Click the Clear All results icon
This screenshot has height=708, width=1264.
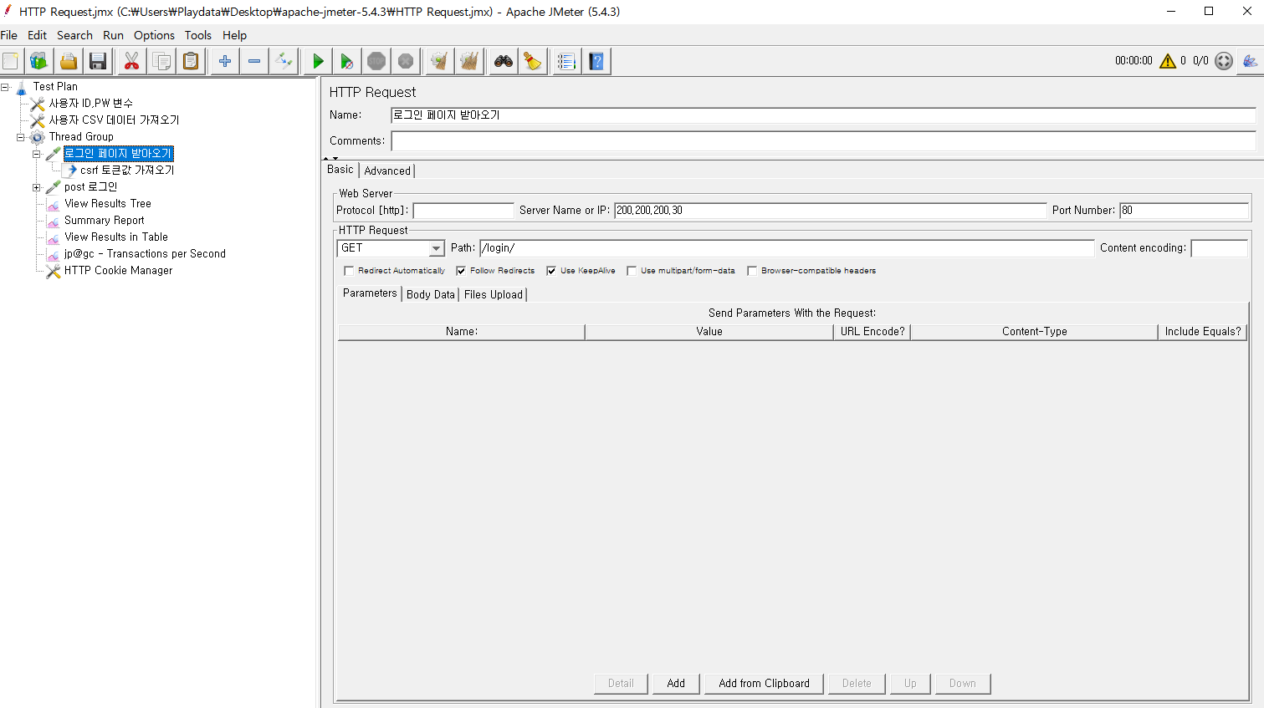click(x=469, y=61)
